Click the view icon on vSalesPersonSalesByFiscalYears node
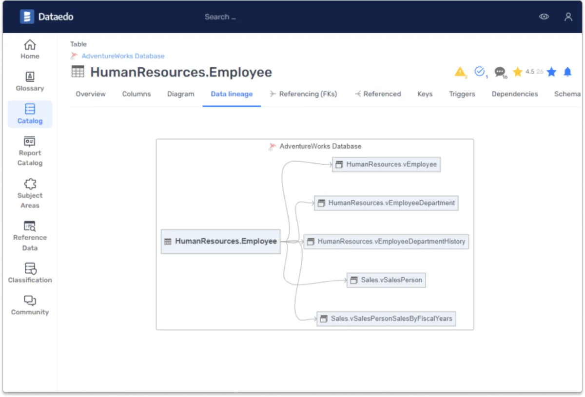 click(x=324, y=319)
